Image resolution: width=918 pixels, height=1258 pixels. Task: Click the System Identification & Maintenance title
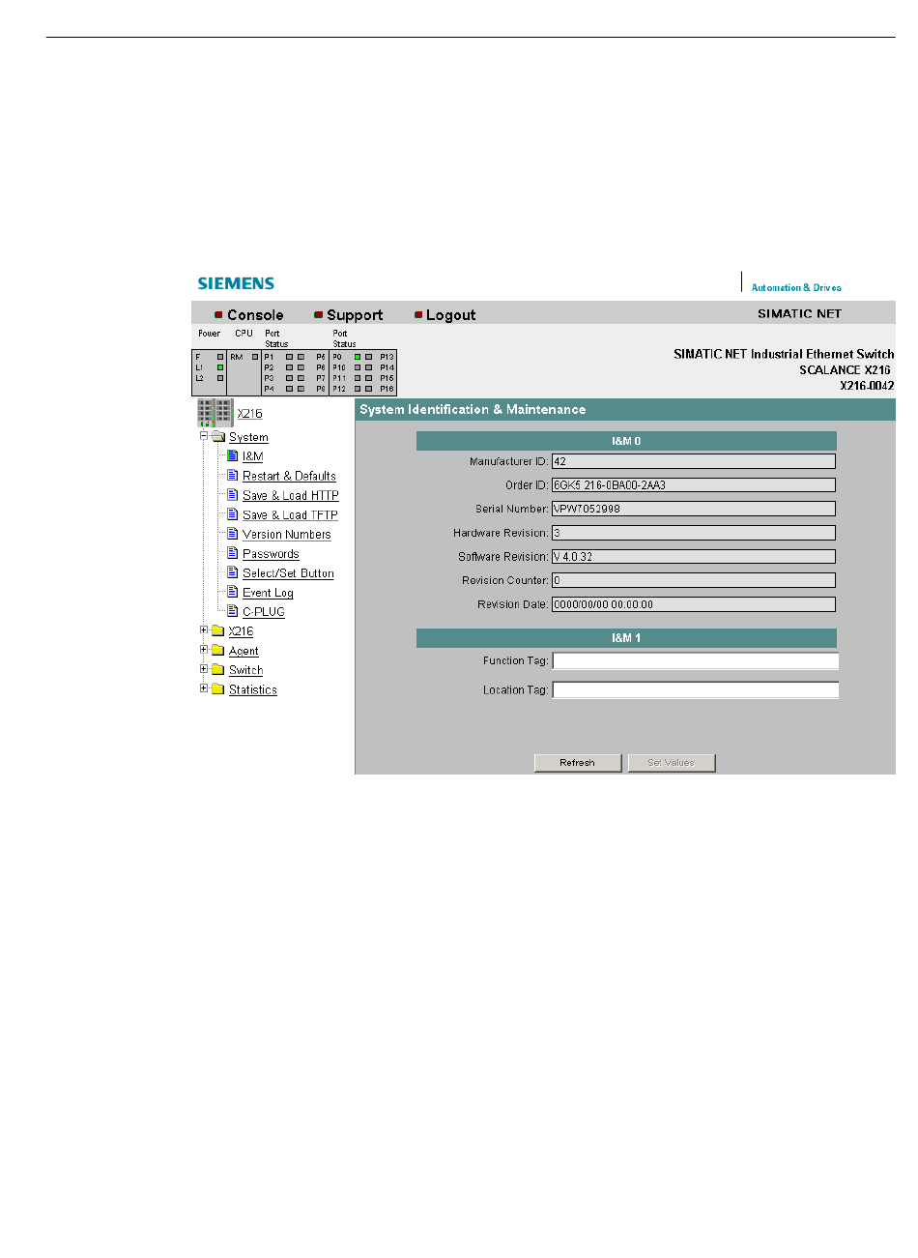(473, 410)
